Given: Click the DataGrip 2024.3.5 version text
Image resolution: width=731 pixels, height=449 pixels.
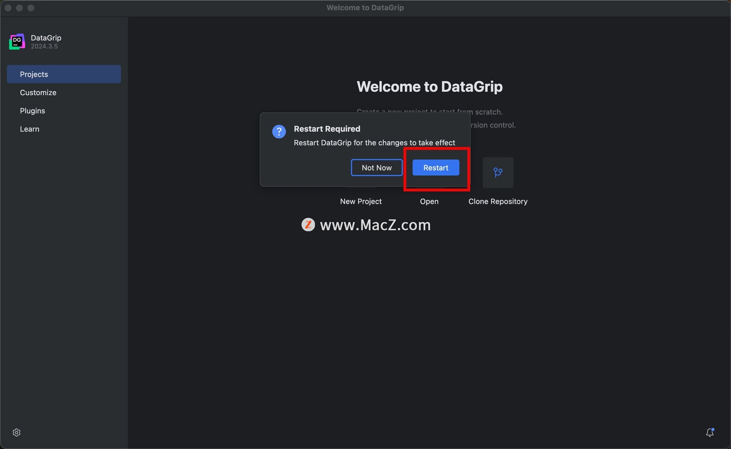Looking at the screenshot, I should point(44,46).
